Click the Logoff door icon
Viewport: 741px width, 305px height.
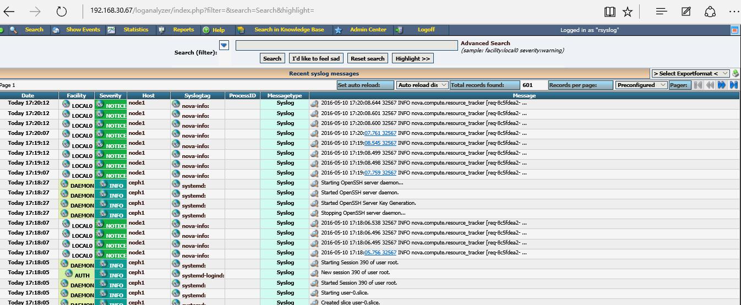click(400, 30)
